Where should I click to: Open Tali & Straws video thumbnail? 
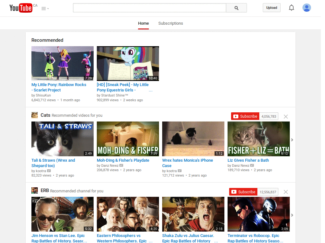63,139
